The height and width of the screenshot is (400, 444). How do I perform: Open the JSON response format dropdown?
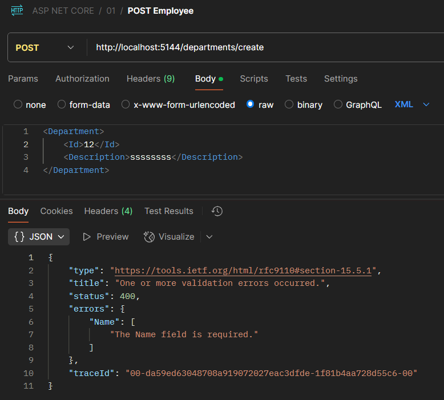pos(60,237)
